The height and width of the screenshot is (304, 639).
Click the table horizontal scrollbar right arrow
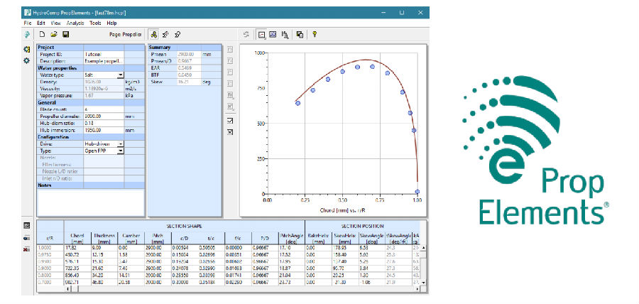click(418, 288)
